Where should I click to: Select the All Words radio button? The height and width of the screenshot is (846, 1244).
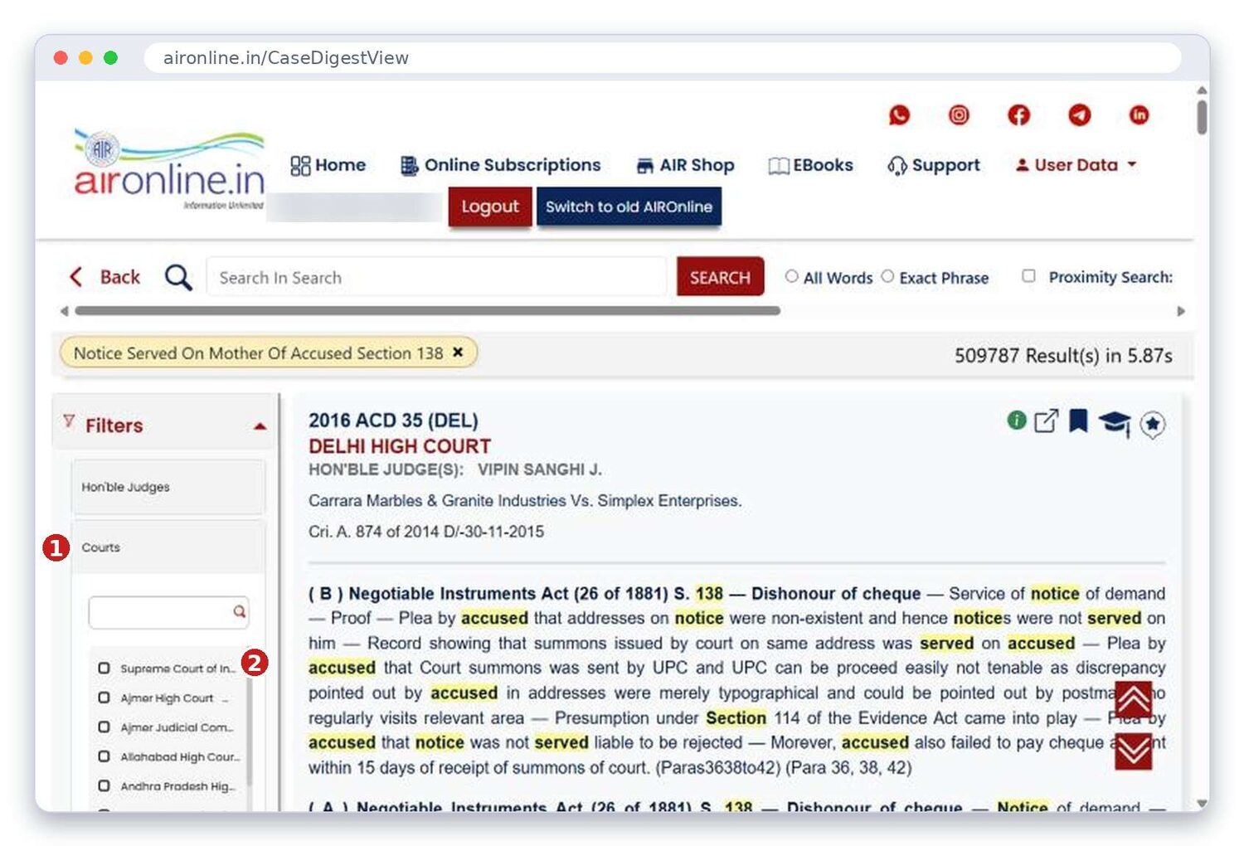click(x=791, y=276)
